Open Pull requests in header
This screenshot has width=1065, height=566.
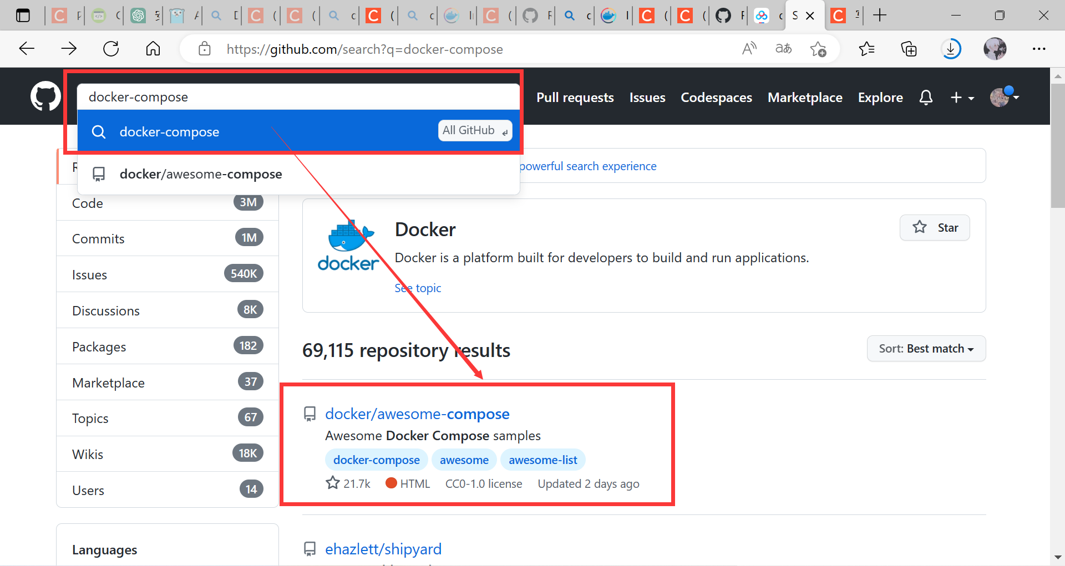(575, 98)
